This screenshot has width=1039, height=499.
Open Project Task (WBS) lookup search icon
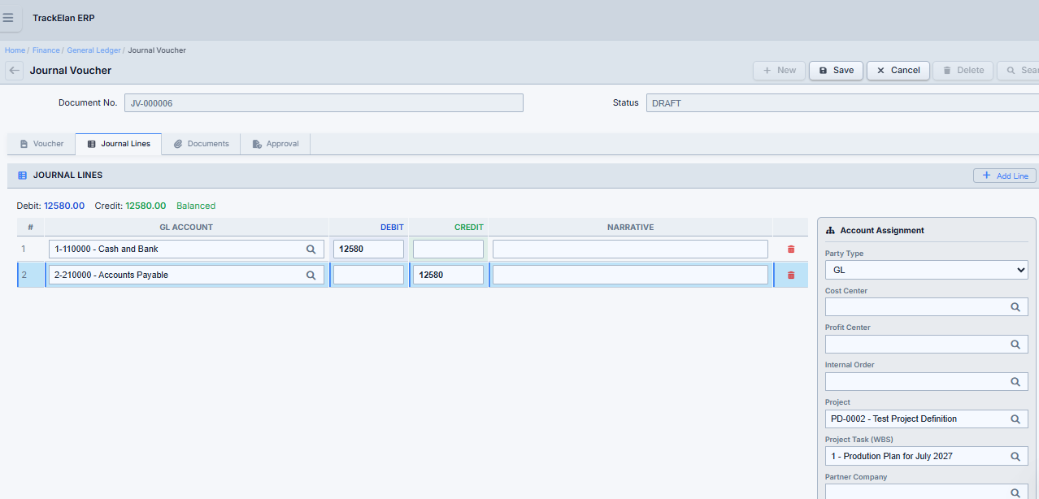tap(1015, 457)
